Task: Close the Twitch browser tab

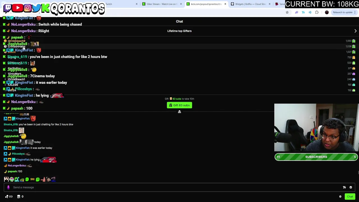Action: click(137, 4)
